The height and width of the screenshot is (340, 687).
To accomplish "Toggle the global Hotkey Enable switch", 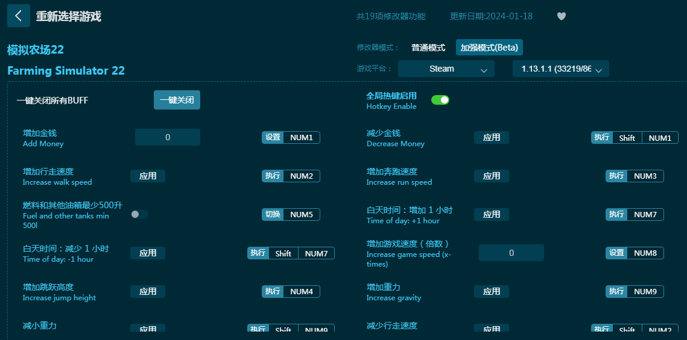I will pos(440,100).
